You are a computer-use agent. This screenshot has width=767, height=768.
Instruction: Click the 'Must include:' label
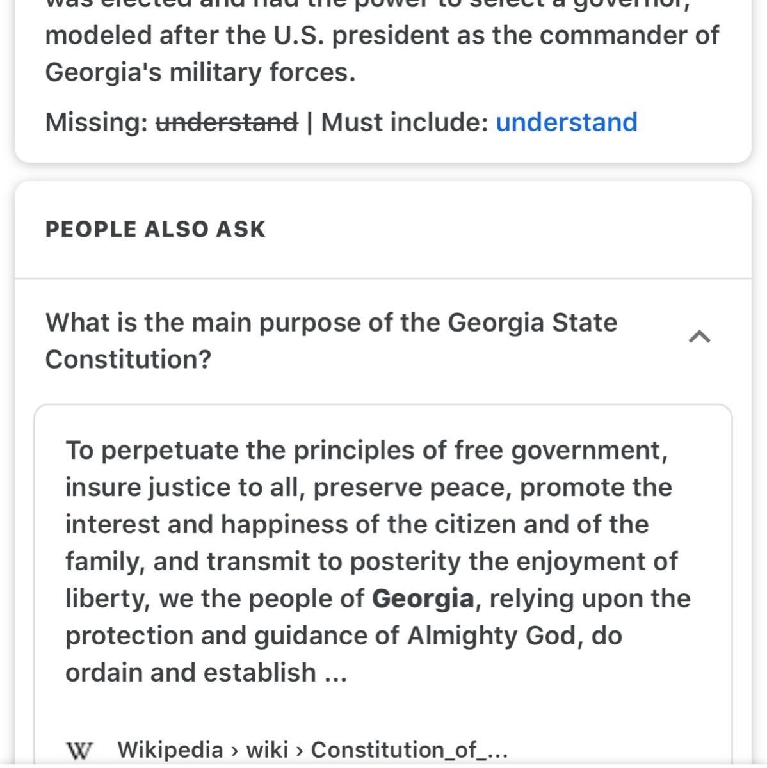[x=405, y=122]
